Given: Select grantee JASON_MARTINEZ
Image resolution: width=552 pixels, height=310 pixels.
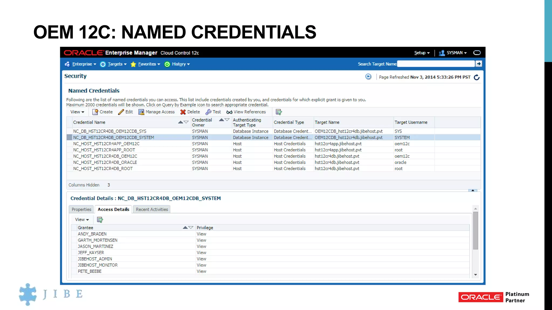Looking at the screenshot, I should coord(270,246).
